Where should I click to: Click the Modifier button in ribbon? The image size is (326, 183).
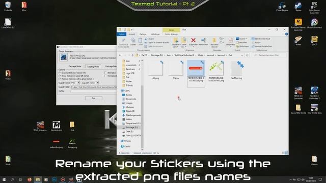click(x=241, y=43)
